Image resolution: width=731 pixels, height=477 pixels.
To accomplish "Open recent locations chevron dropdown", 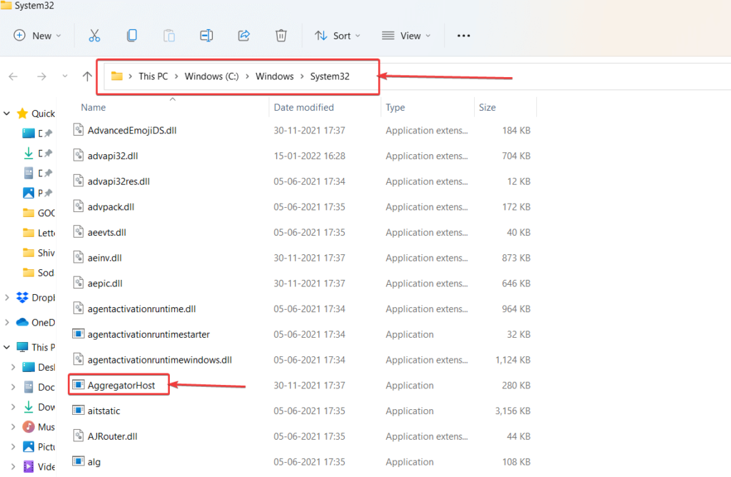I will point(65,76).
